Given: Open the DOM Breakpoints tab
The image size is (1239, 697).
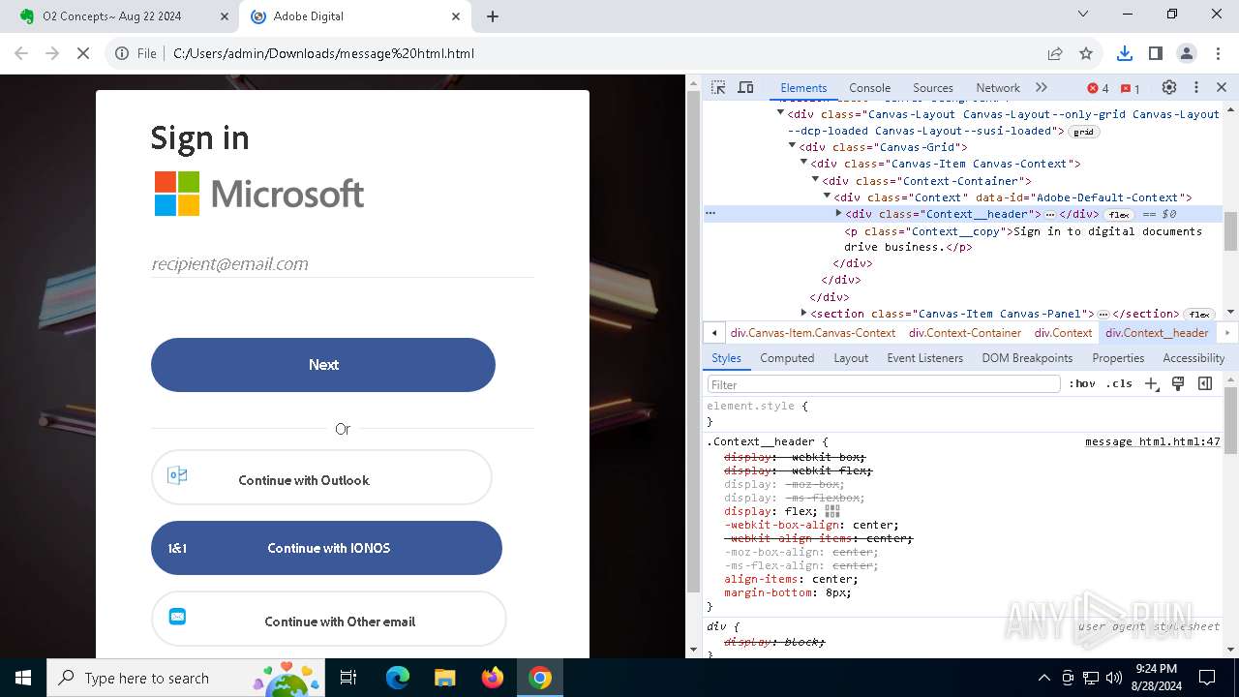Looking at the screenshot, I should tap(1027, 358).
